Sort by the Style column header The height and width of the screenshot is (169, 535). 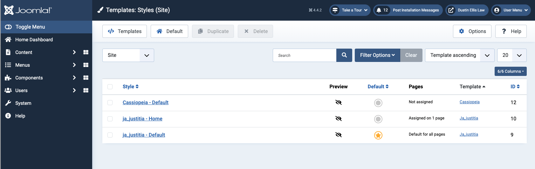point(131,87)
